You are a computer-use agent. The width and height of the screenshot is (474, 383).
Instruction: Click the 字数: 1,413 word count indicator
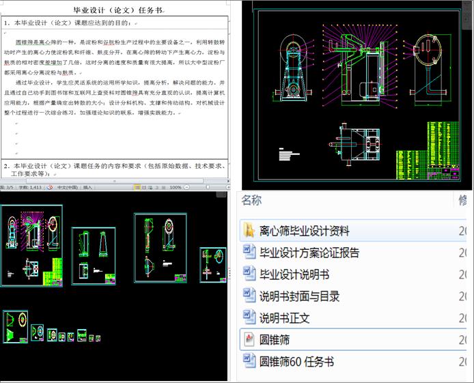[x=30, y=187]
